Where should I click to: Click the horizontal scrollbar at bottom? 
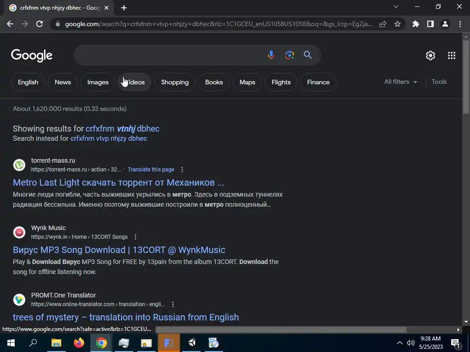[x=281, y=330]
